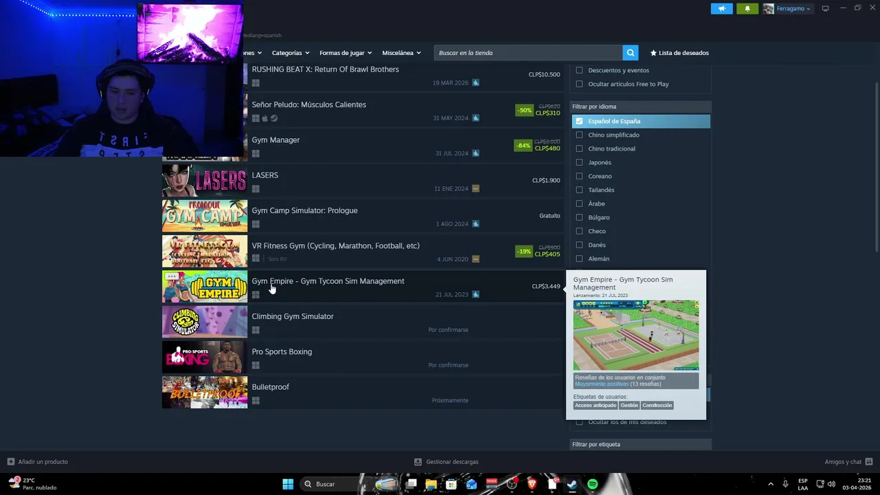The height and width of the screenshot is (495, 880).
Task: Open the Bulletproof game title
Action: [270, 386]
